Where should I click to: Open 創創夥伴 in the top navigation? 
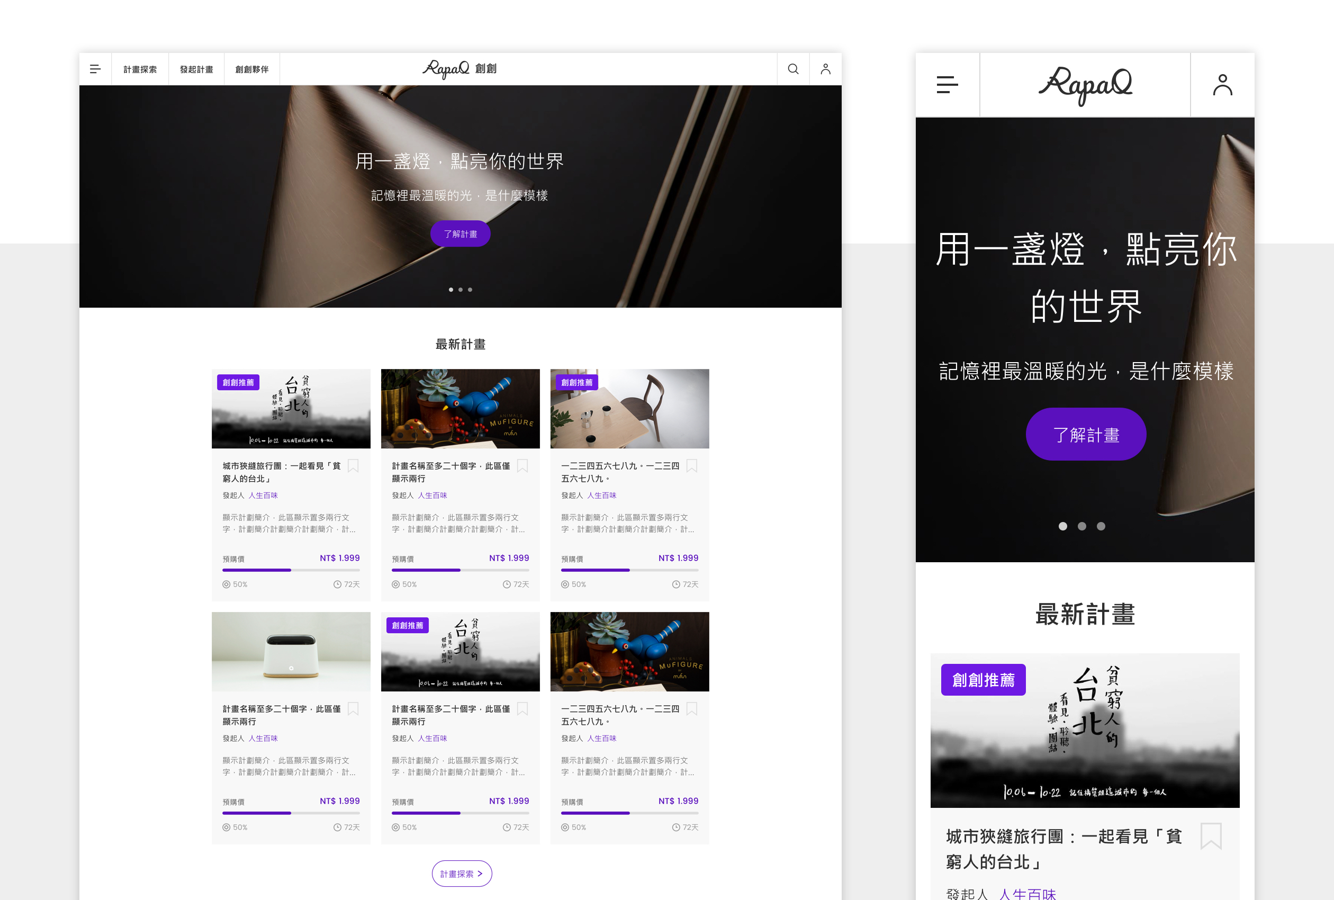coord(252,69)
